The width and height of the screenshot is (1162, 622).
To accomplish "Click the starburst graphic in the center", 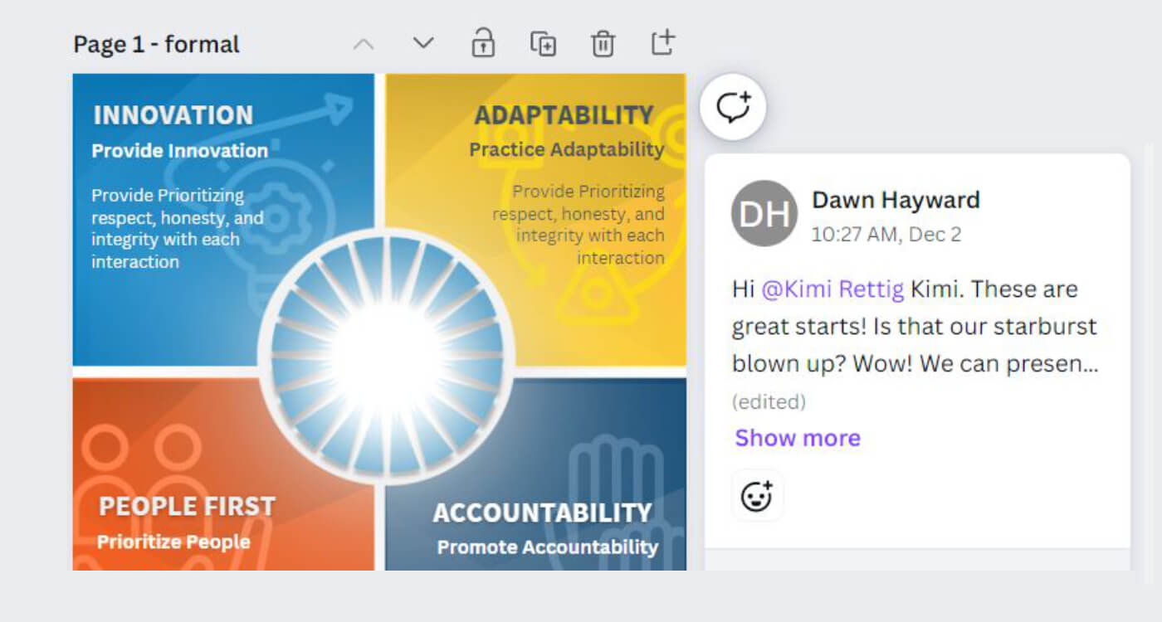I will click(387, 355).
